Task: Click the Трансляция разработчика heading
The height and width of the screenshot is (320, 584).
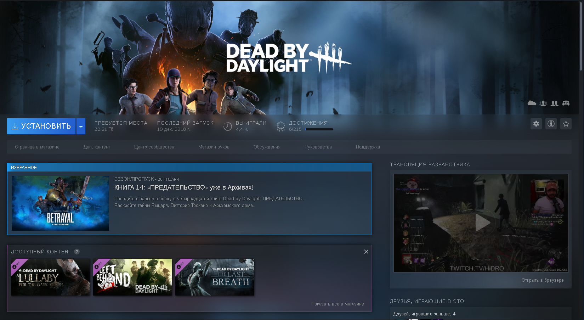Action: (x=430, y=164)
